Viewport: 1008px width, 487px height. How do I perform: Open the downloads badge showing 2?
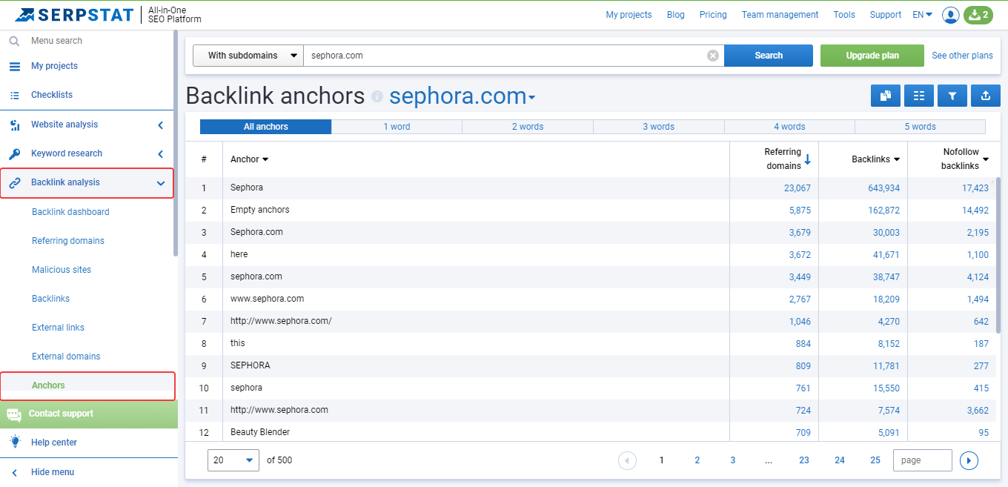[978, 15]
